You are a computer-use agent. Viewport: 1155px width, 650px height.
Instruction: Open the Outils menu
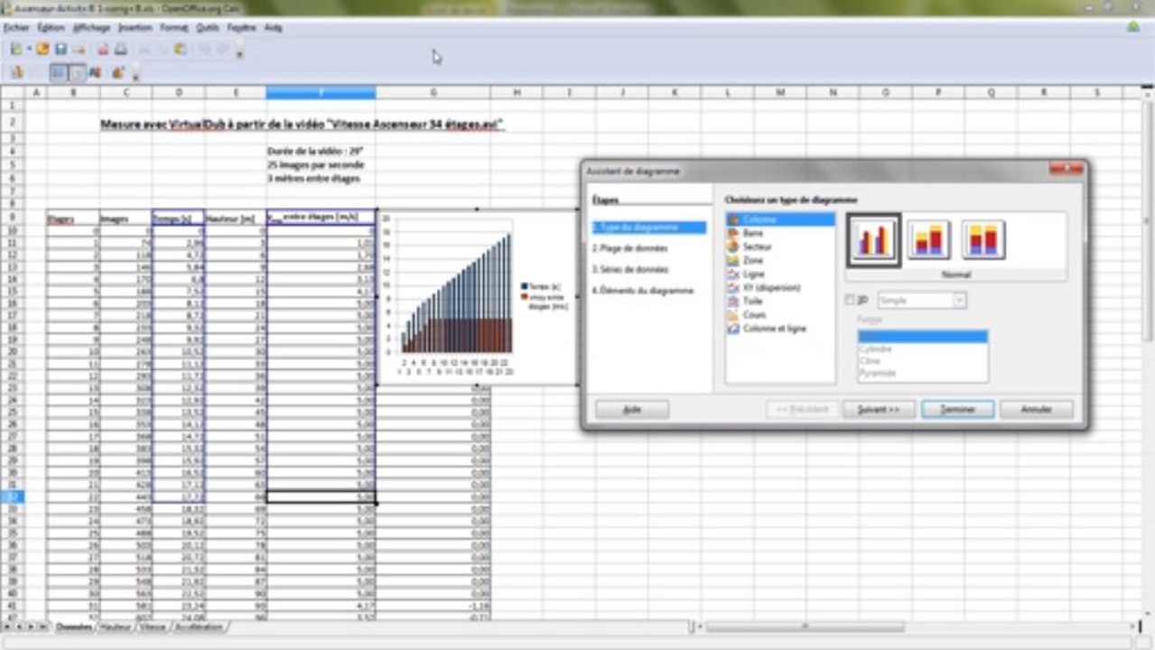coord(208,28)
